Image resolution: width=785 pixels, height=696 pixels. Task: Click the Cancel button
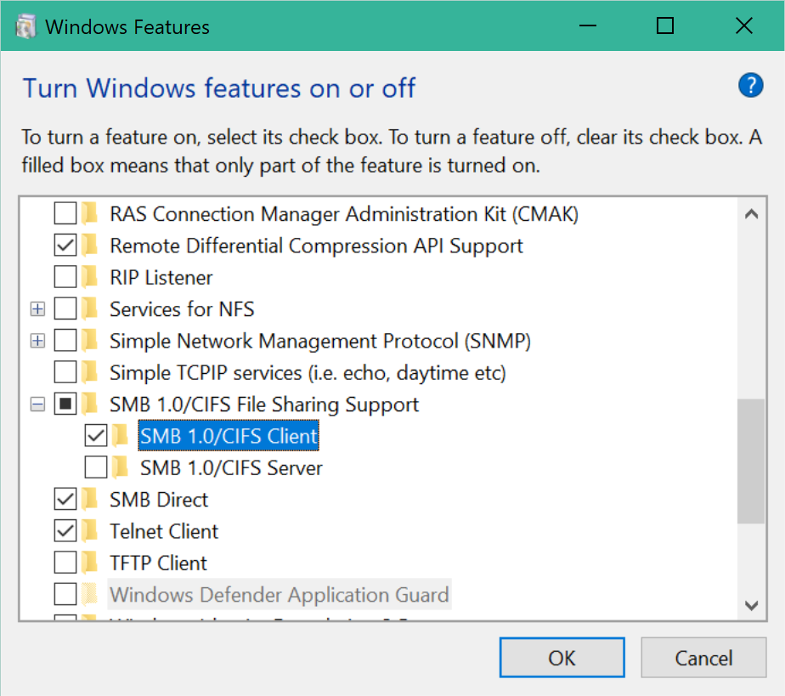pos(703,658)
